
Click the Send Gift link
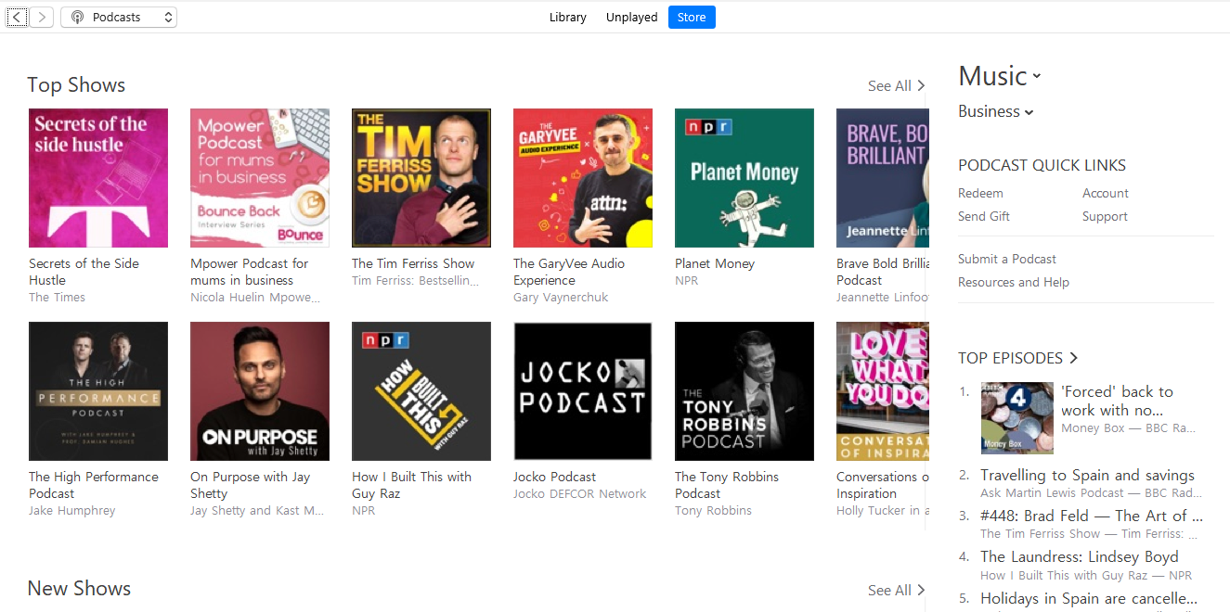[984, 216]
